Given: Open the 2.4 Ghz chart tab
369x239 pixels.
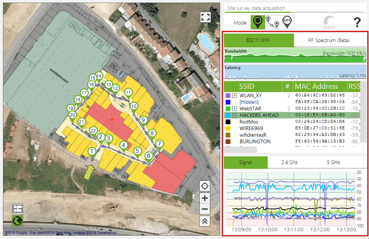Looking at the screenshot, I should [289, 162].
